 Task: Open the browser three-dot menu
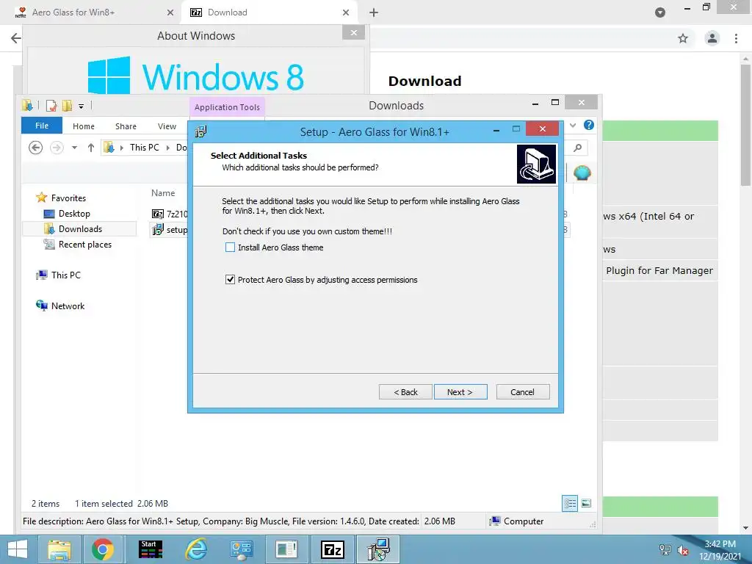[736, 38]
